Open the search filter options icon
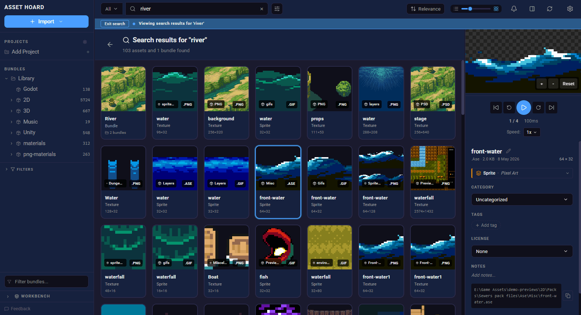The height and width of the screenshot is (315, 581). click(277, 9)
